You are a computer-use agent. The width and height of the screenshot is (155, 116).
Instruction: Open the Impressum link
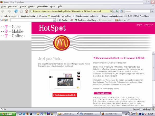pos(149,25)
